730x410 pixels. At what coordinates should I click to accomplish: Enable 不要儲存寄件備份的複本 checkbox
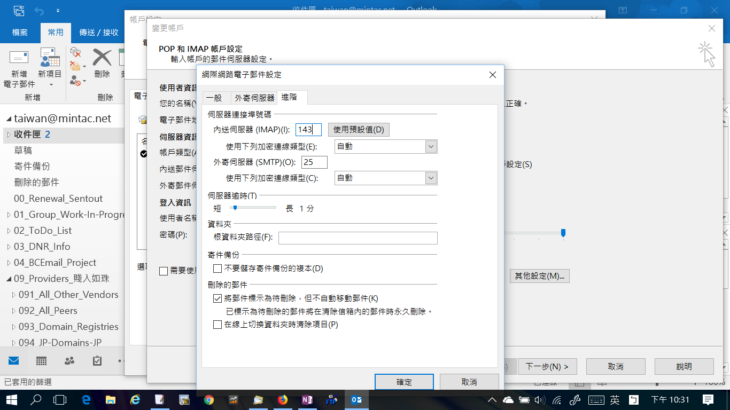click(x=218, y=269)
